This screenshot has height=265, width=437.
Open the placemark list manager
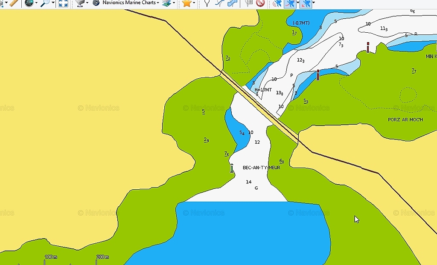(248, 3)
